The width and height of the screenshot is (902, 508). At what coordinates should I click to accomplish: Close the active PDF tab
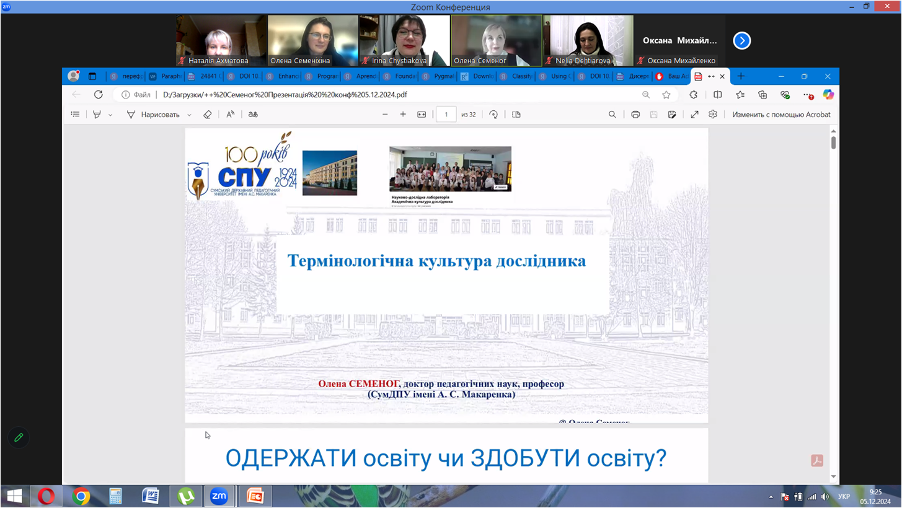tap(722, 76)
